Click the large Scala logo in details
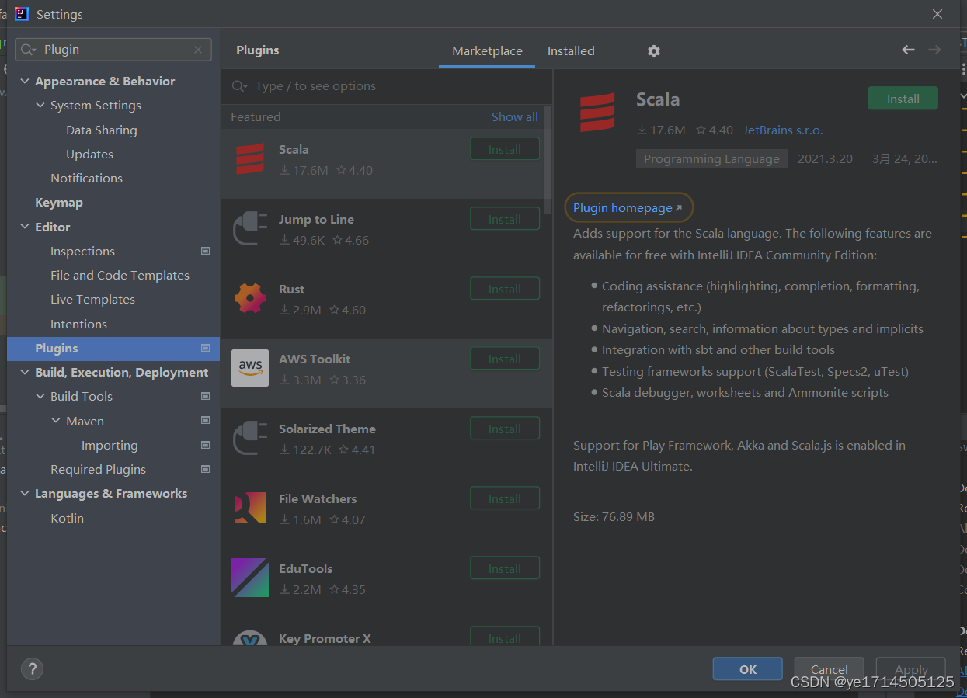 [x=597, y=112]
